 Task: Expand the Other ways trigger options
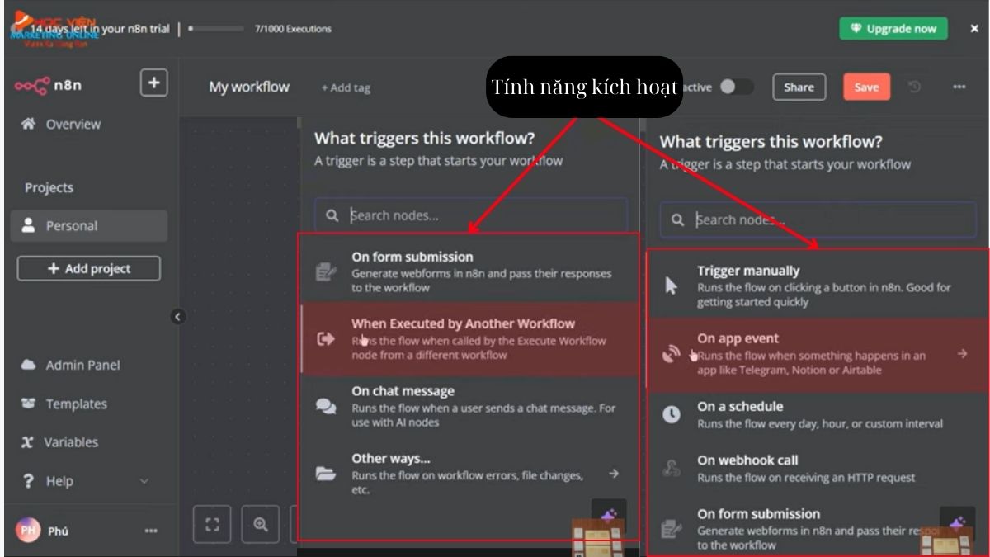click(x=470, y=473)
